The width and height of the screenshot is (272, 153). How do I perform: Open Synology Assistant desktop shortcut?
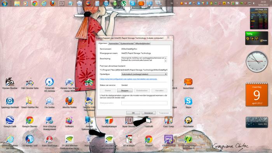pyautogui.click(x=10, y=103)
